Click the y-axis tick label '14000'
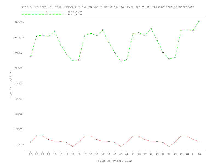 [x=19, y=129]
